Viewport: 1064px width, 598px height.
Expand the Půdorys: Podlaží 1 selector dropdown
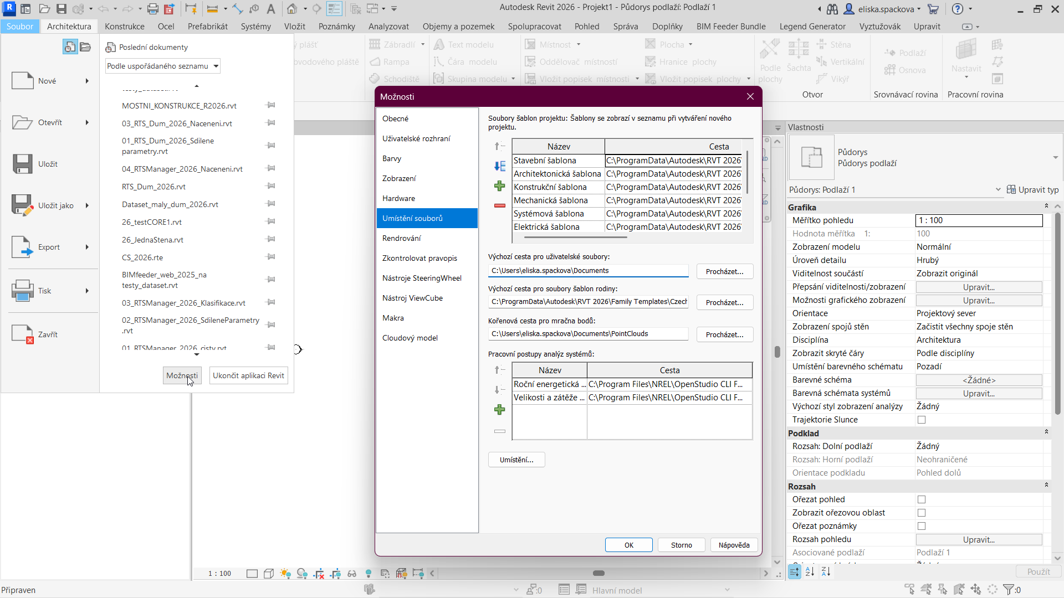click(997, 190)
